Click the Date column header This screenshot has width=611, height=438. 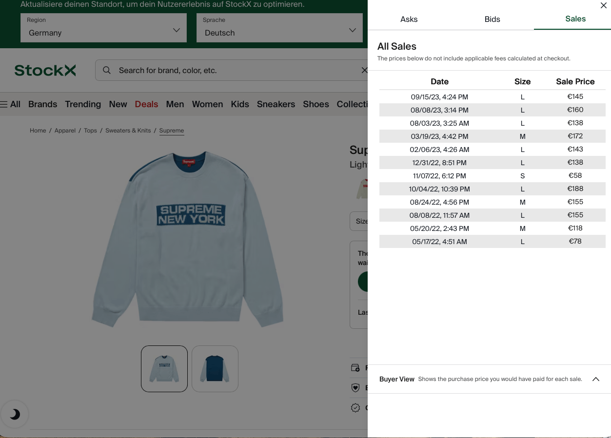[x=439, y=81]
